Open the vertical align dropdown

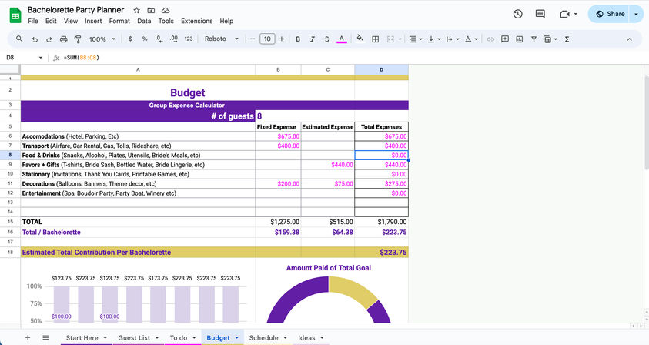(x=433, y=39)
